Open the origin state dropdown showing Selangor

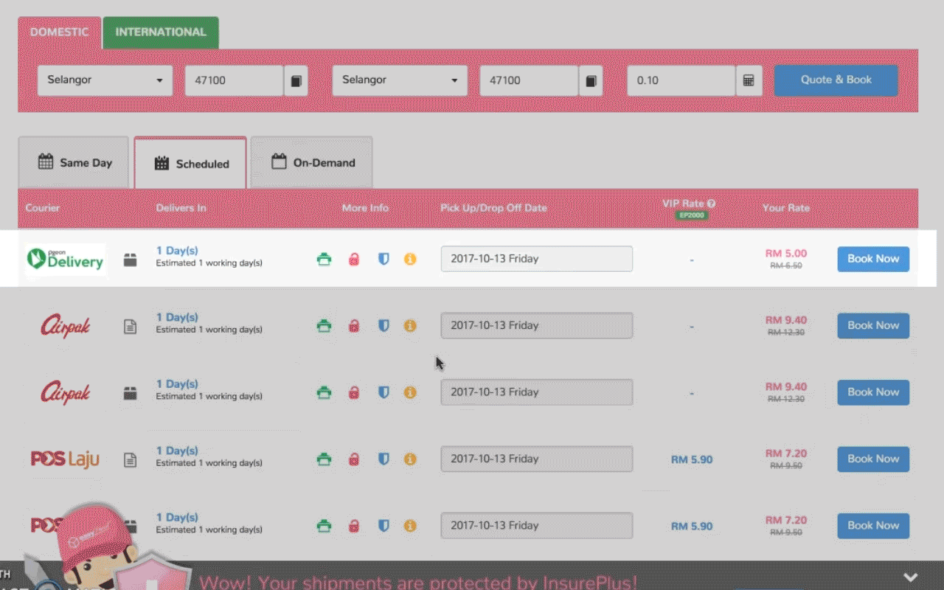[105, 80]
